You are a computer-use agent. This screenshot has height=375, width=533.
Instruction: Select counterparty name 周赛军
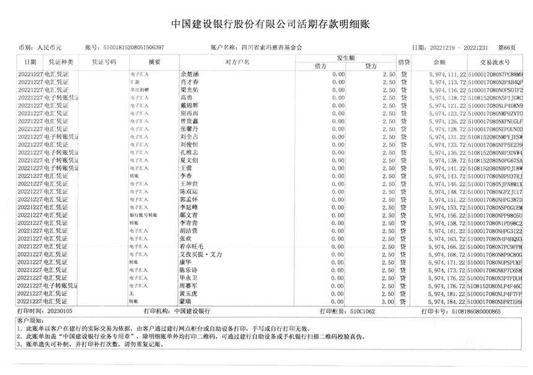click(188, 286)
